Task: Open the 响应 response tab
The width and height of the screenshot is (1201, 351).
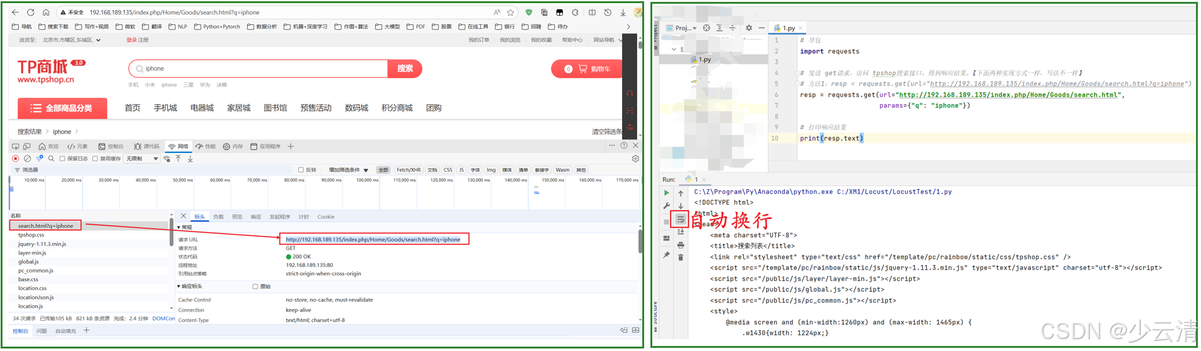Action: tap(256, 217)
